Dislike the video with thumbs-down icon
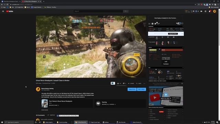 pyautogui.click(x=124, y=83)
